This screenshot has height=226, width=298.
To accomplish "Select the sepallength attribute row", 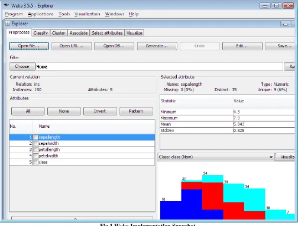I will 82,137.
